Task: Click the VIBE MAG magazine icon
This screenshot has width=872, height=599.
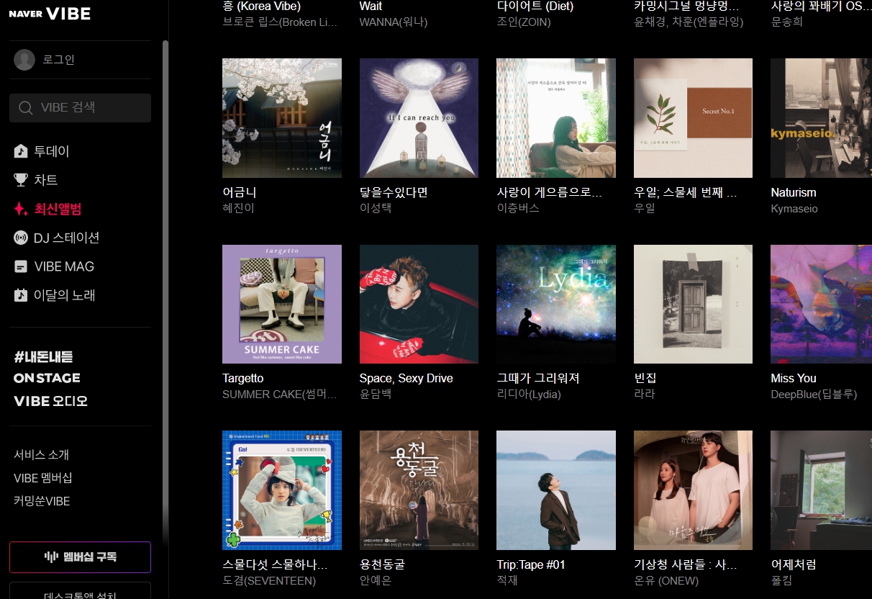Action: (21, 266)
